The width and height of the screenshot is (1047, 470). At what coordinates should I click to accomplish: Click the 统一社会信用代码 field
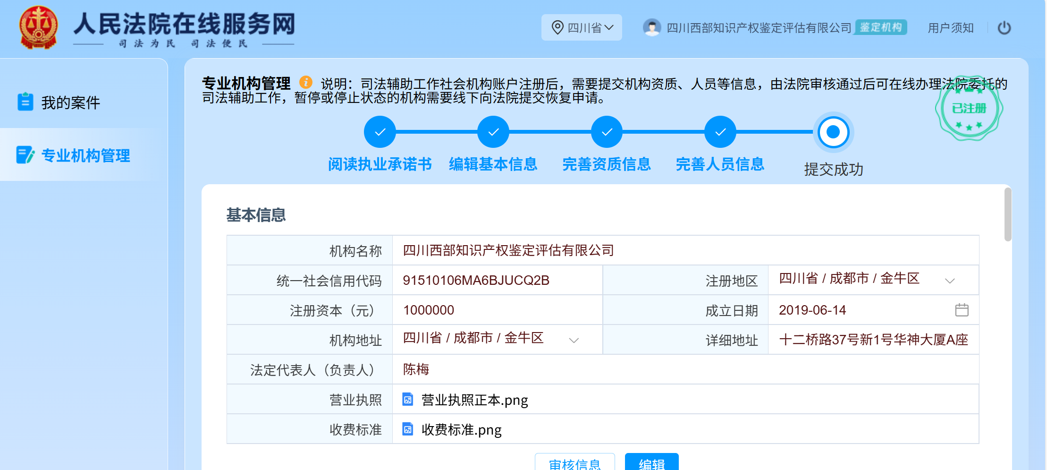498,280
